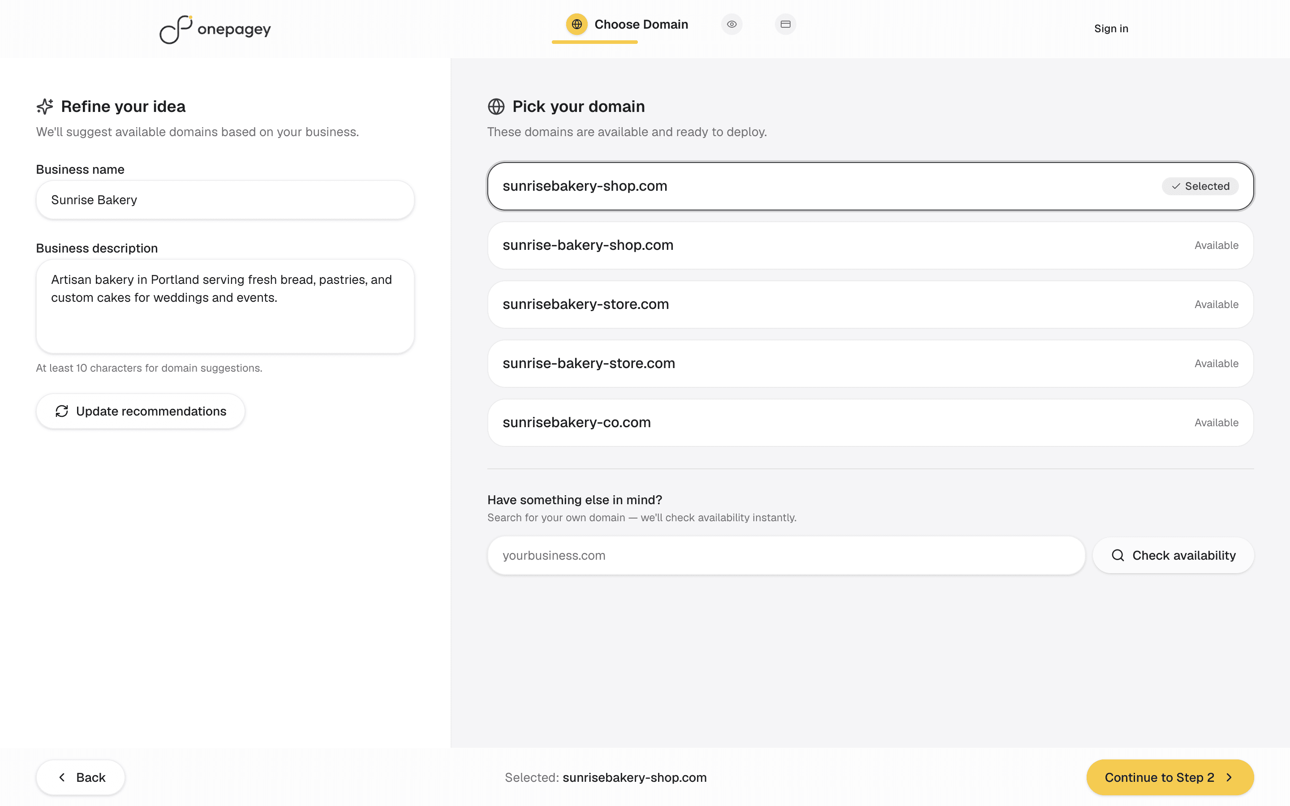Select sunrisebakery-store.com domain option
Viewport: 1290px width, 806px height.
click(870, 304)
